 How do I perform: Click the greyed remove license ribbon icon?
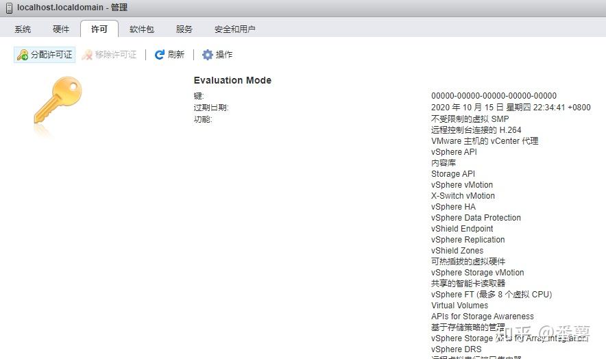point(87,55)
